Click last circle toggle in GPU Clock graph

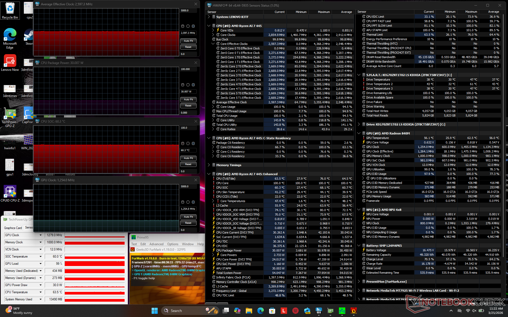tap(193, 202)
